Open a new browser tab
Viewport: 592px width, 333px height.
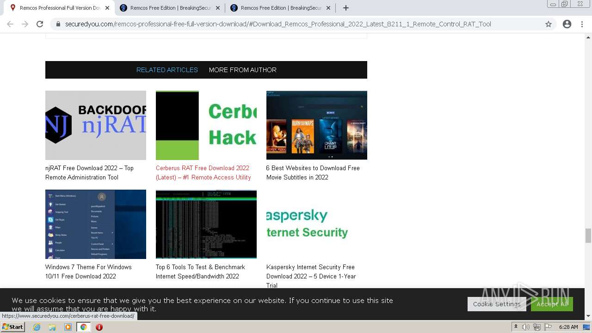coord(346,8)
